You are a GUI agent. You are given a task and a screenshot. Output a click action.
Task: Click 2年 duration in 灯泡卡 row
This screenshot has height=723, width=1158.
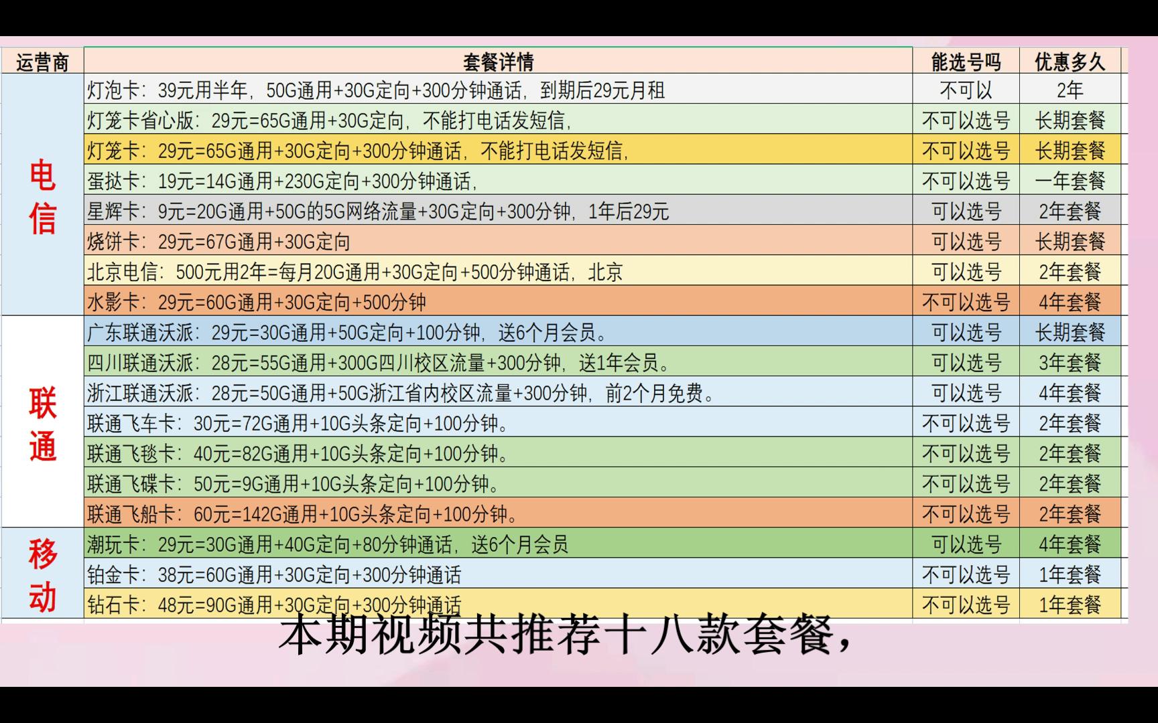(x=1070, y=90)
